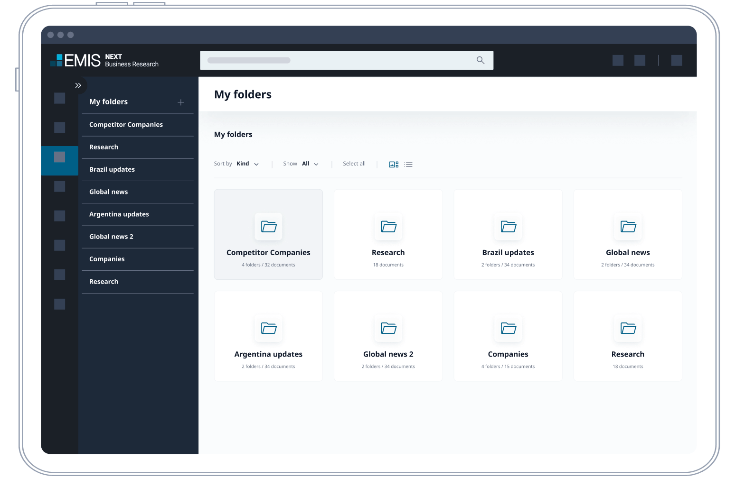This screenshot has height=478, width=735.
Task: Click the plus icon beside My folders
Action: tap(181, 102)
